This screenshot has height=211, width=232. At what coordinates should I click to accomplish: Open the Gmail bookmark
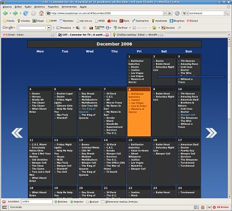193,21
